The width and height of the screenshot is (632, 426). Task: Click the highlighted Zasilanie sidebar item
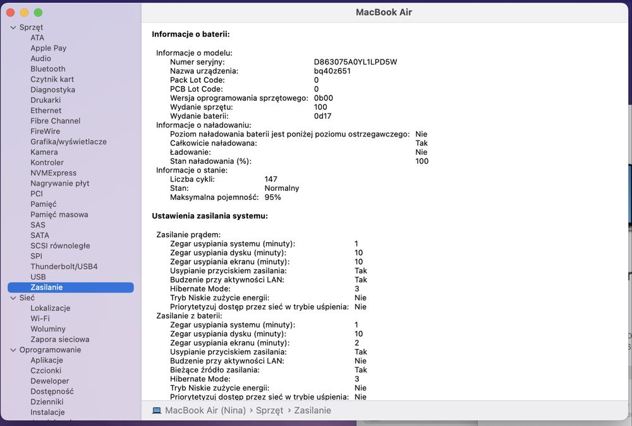click(x=71, y=288)
